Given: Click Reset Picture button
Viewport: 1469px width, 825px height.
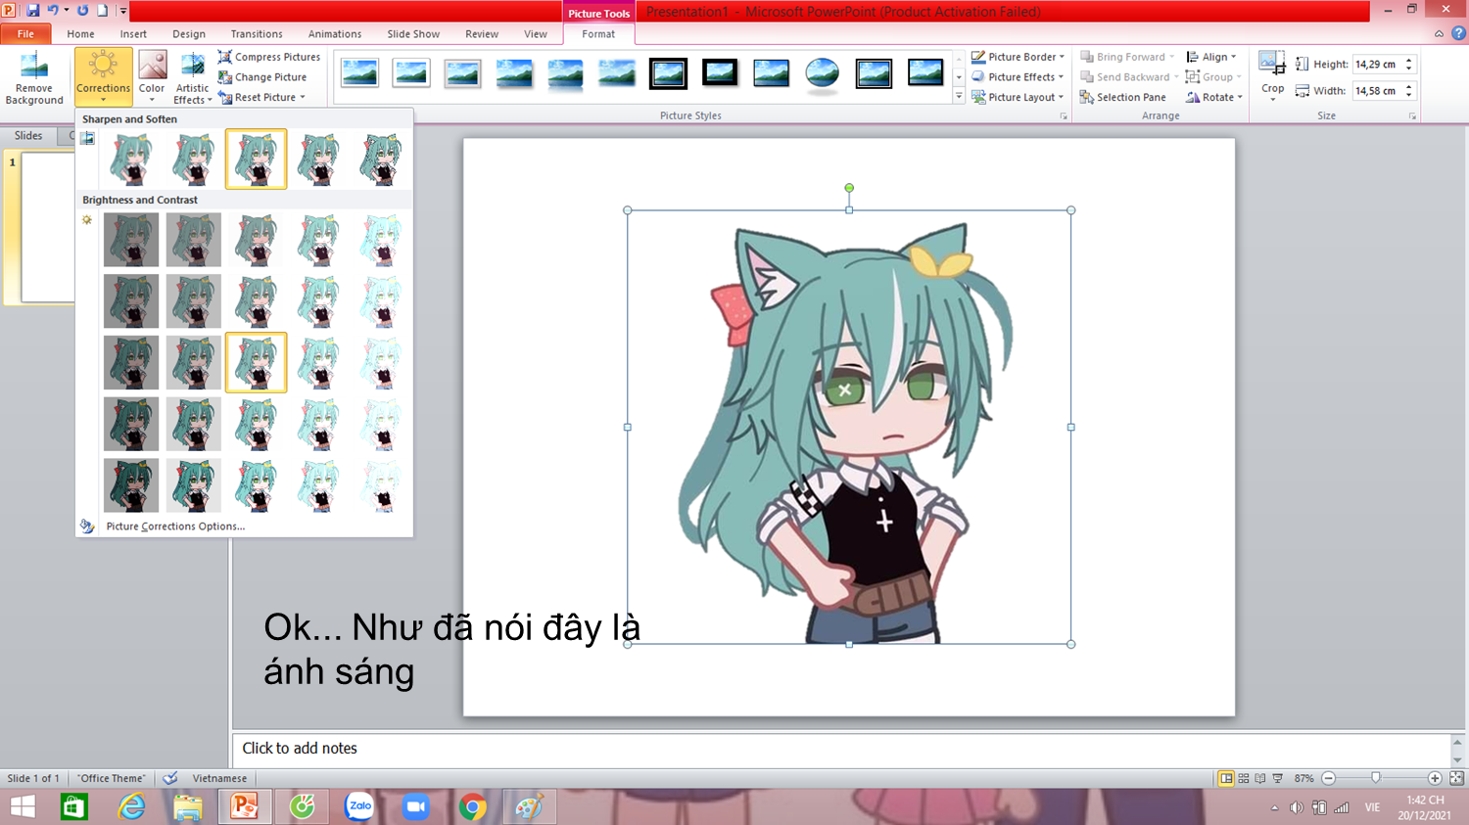Looking at the screenshot, I should point(257,97).
